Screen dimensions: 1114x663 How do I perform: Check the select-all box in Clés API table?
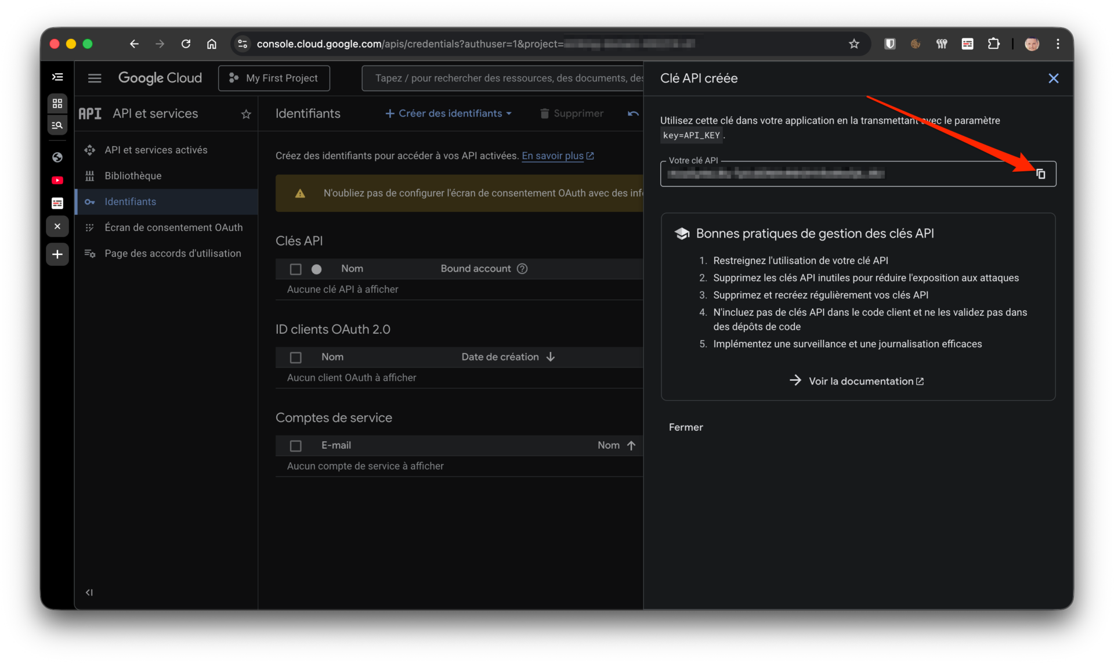[x=295, y=269]
